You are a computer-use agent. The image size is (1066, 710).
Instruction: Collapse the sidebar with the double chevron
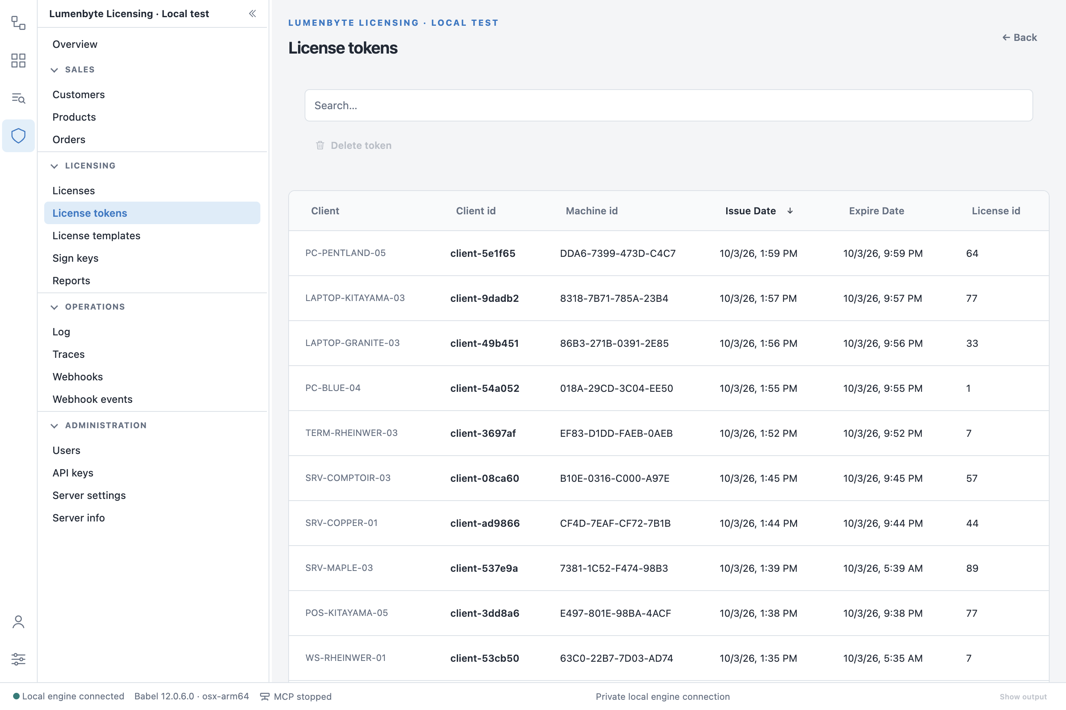253,13
